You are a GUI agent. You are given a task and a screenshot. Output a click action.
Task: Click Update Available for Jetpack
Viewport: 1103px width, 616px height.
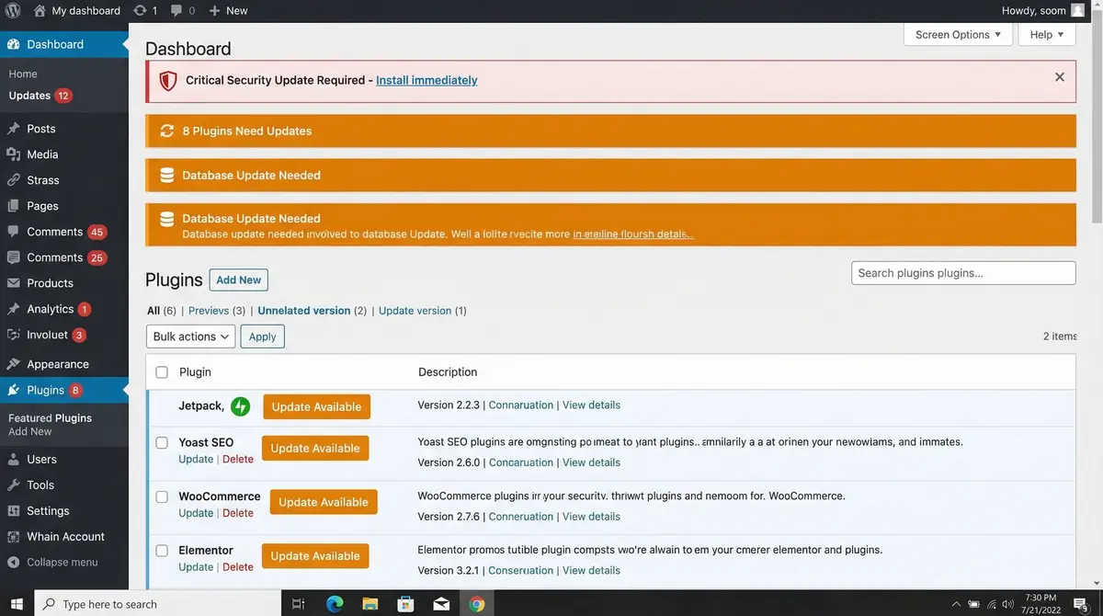[x=316, y=405]
